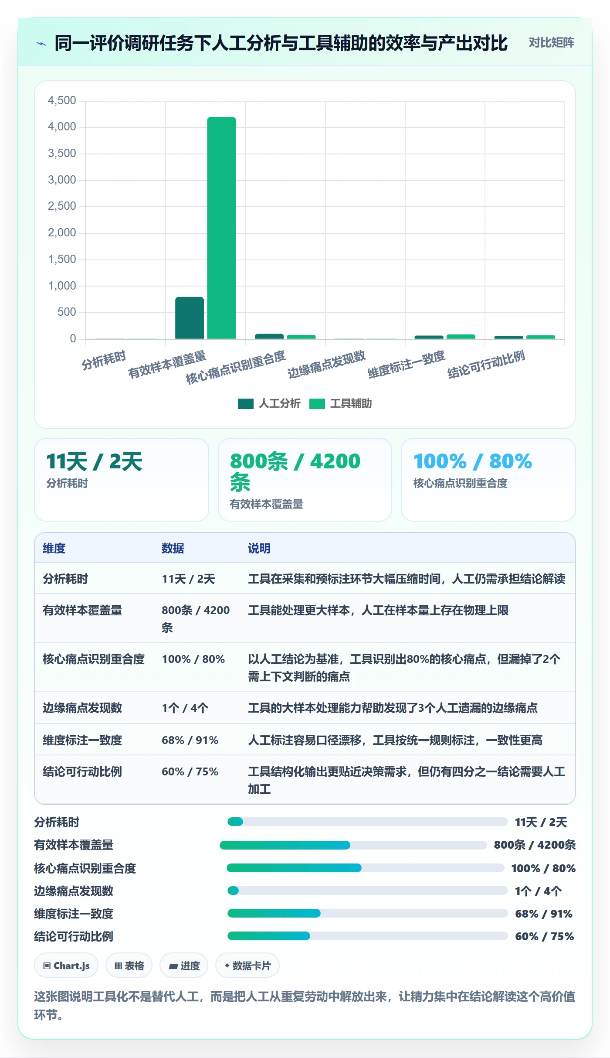This screenshot has height=1058, width=610.
Task: Click the 结论可行动比例 x-axis label on the chart
Action: (x=486, y=364)
